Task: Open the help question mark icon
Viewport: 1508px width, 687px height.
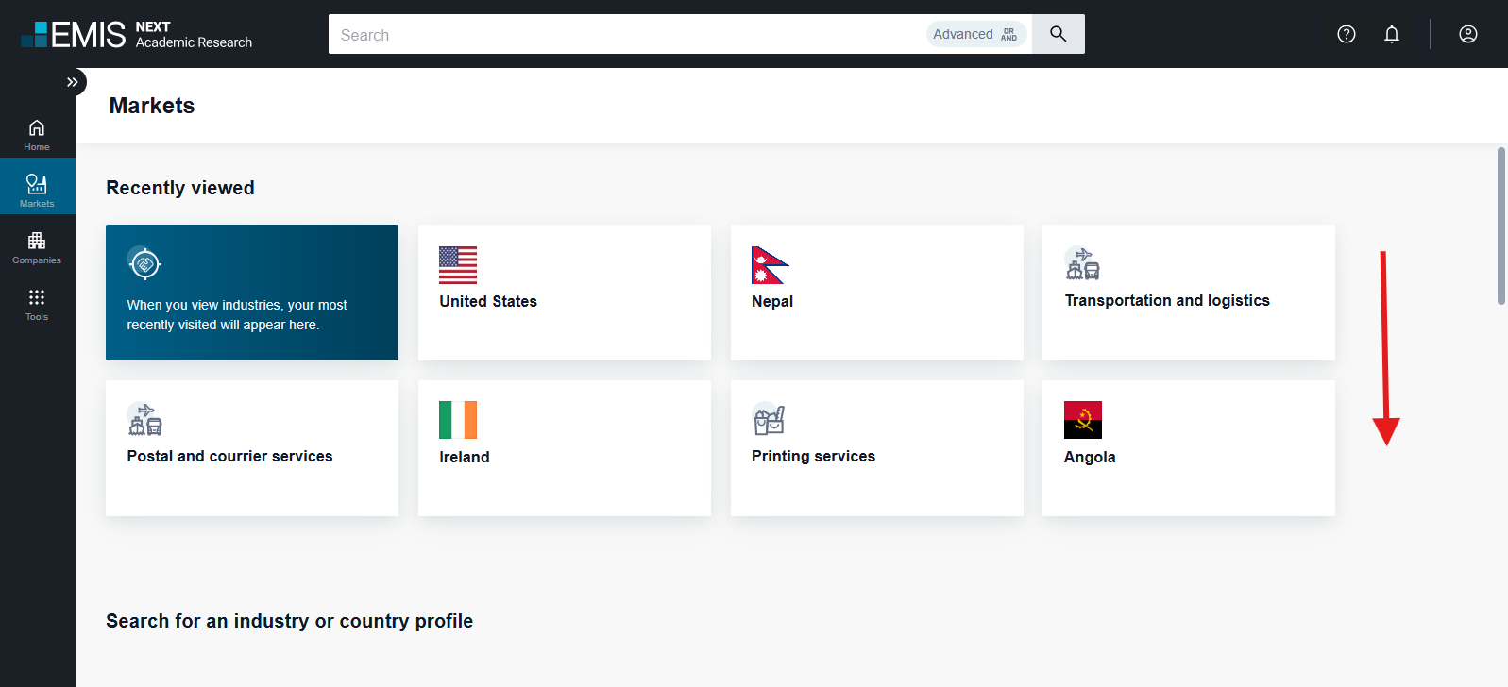Action: [1347, 34]
